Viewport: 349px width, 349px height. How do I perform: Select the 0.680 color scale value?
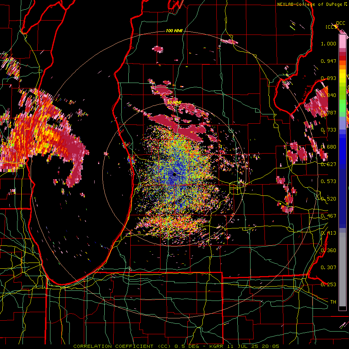point(328,147)
